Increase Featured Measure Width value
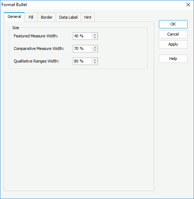This screenshot has width=194, height=199. tap(95, 34)
